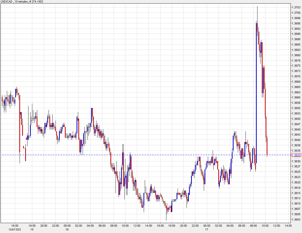Select the current price tag showing 1.3633

tap(296, 155)
